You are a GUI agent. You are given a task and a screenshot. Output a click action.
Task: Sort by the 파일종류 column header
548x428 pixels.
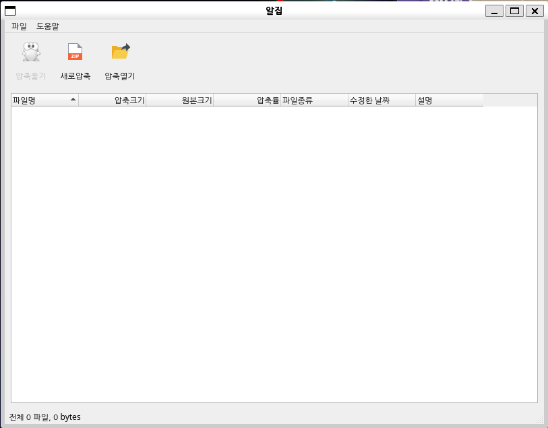click(x=315, y=100)
